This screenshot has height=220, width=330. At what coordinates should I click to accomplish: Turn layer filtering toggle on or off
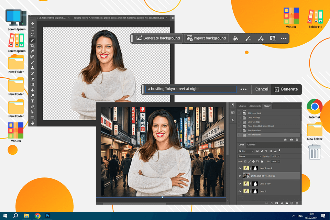click(279, 151)
